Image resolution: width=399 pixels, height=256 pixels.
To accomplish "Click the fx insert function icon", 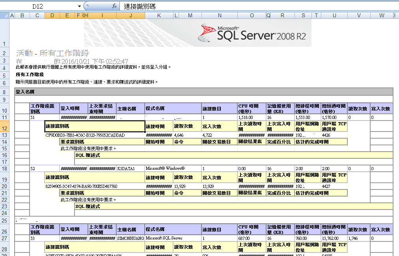I will tap(114, 6).
